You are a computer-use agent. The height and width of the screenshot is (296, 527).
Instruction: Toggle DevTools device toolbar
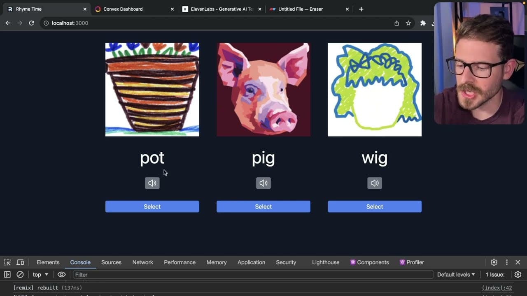(20, 262)
